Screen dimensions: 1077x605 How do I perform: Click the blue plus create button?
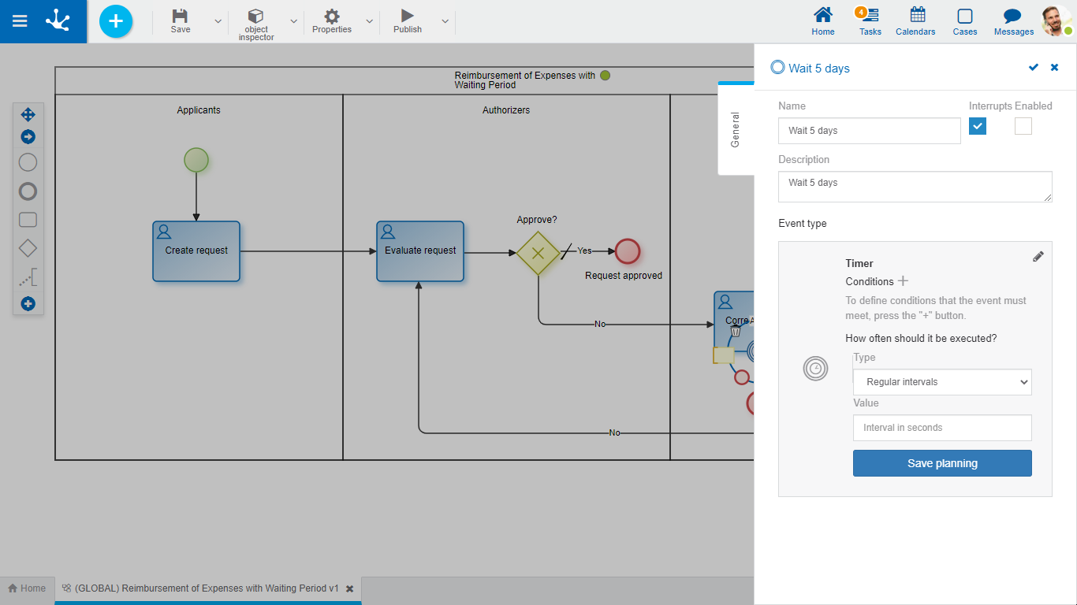point(116,21)
